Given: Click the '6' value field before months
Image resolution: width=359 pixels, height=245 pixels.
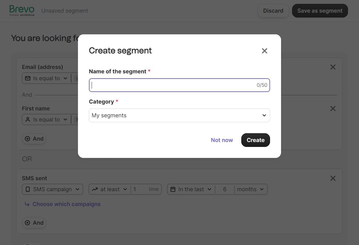Looking at the screenshot, I should [225, 189].
